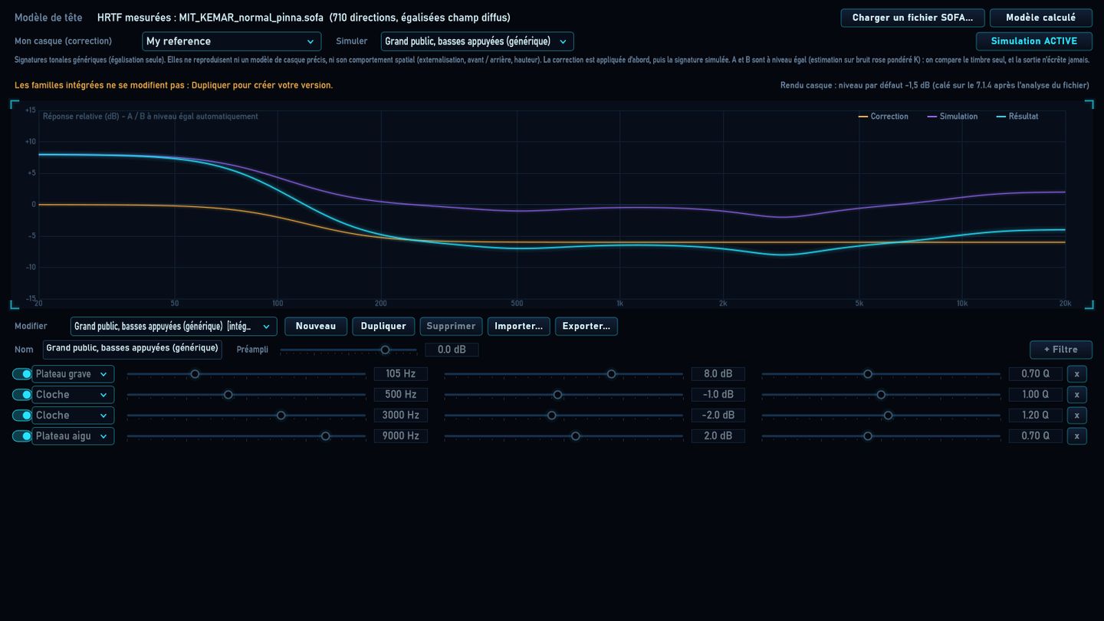Click the Correction legend entry
Image resolution: width=1104 pixels, height=621 pixels.
[883, 117]
